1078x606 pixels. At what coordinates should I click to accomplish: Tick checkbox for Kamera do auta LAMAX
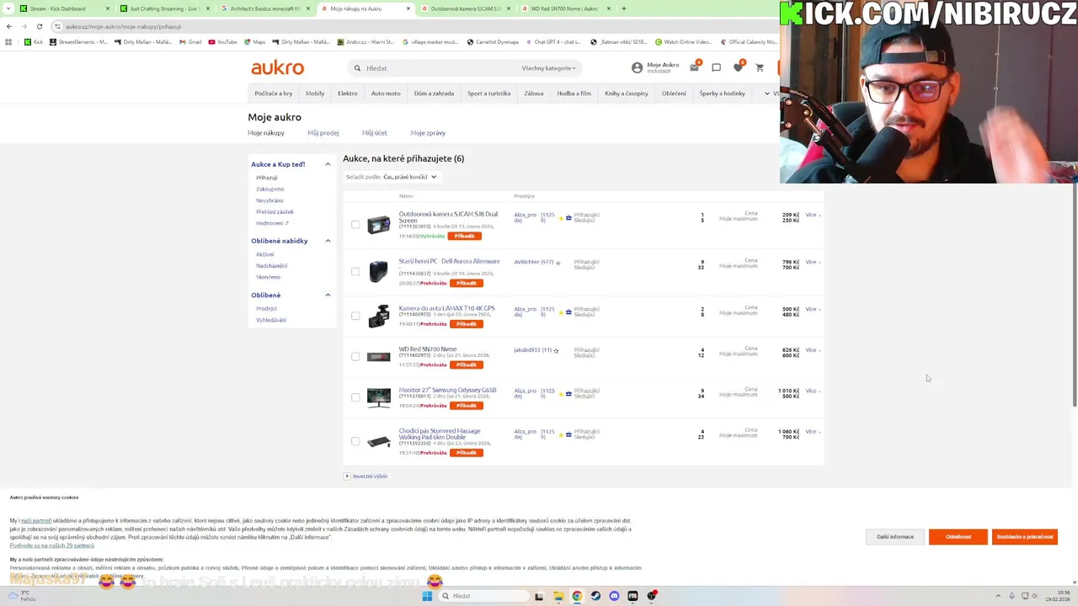(355, 316)
